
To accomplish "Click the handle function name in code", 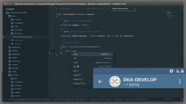I will 83,47.
